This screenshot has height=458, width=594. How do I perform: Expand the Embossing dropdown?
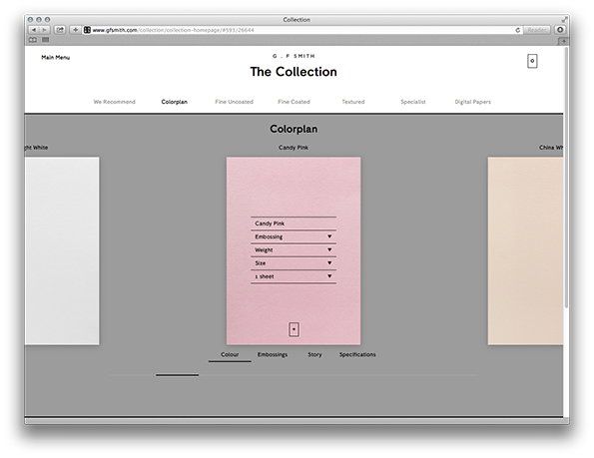coord(294,236)
